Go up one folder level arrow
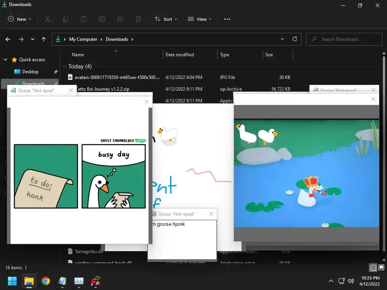The height and width of the screenshot is (290, 387). tap(44, 39)
